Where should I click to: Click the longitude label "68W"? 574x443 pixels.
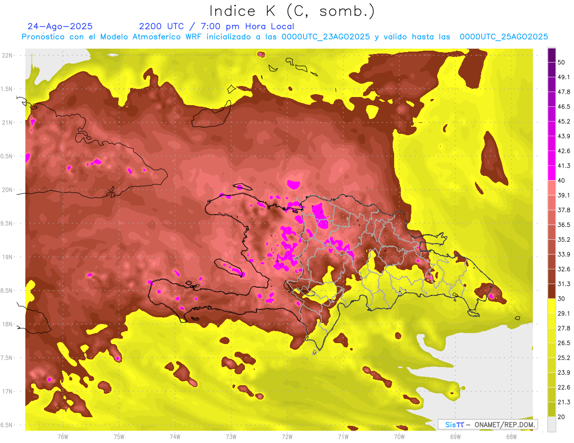coord(511,437)
